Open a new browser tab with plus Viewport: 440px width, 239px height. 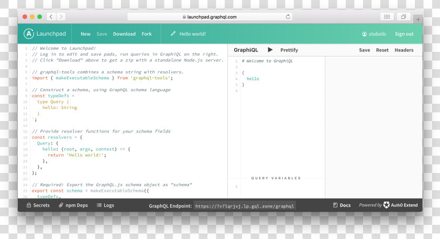click(418, 19)
